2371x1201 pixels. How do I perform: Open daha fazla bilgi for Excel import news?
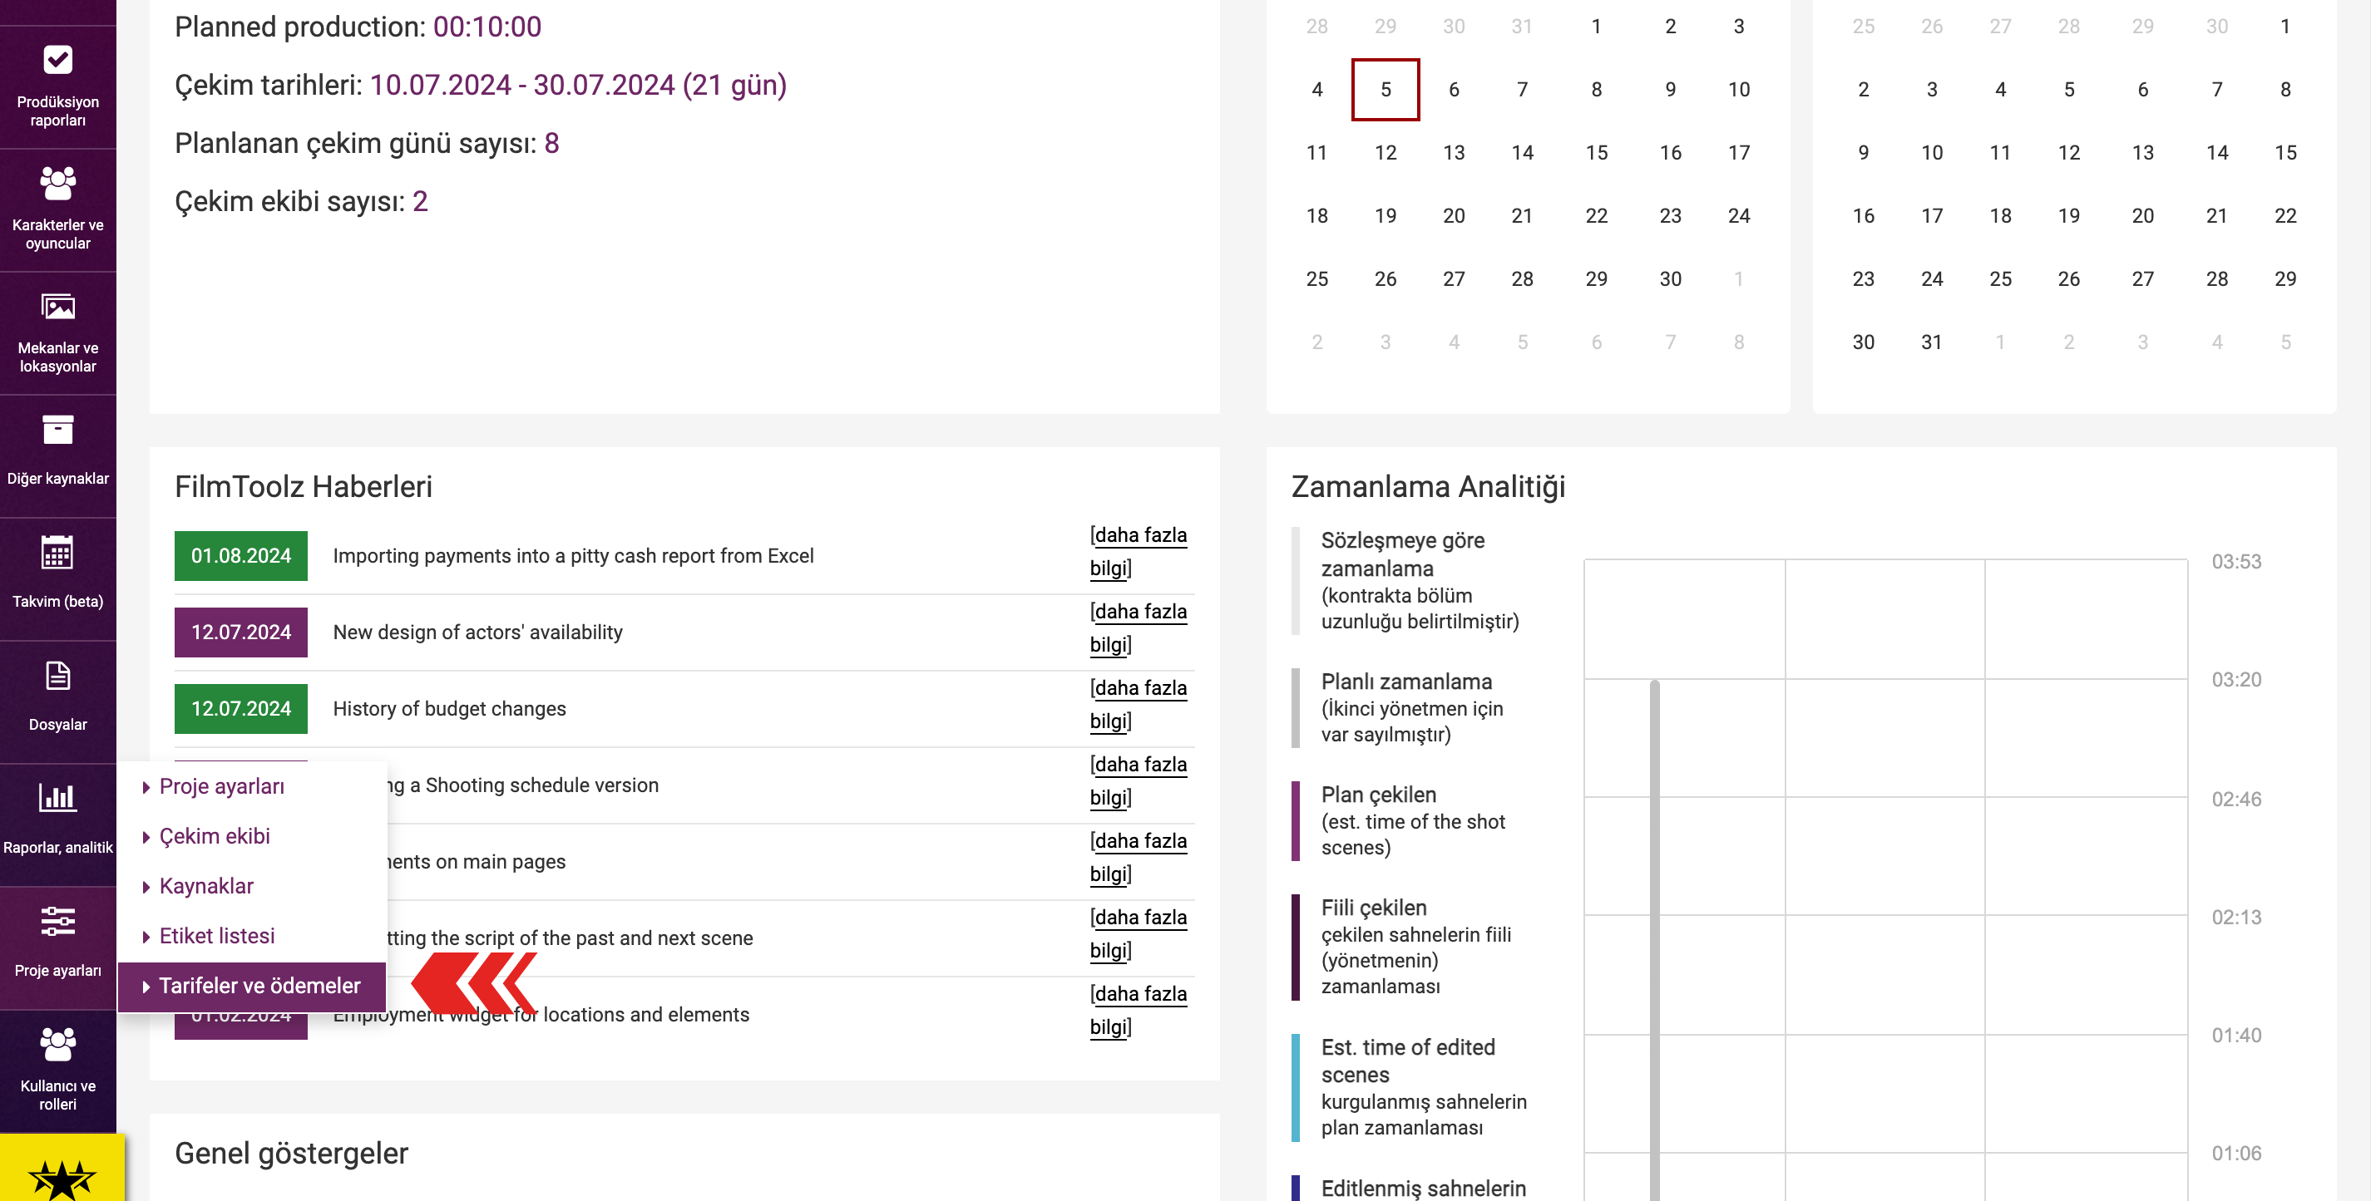click(x=1139, y=552)
